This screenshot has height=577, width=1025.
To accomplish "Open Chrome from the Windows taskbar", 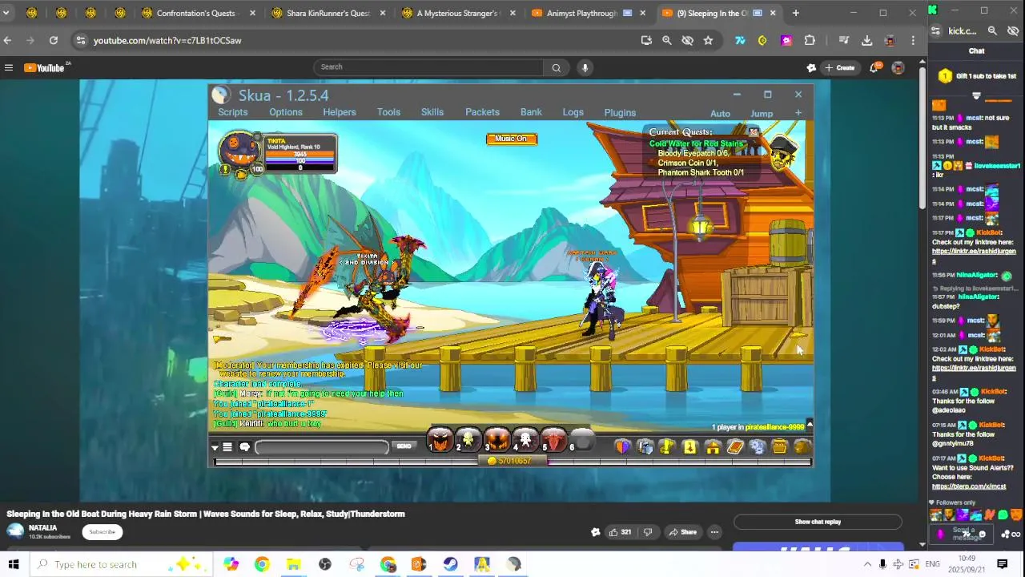I will 262,564.
